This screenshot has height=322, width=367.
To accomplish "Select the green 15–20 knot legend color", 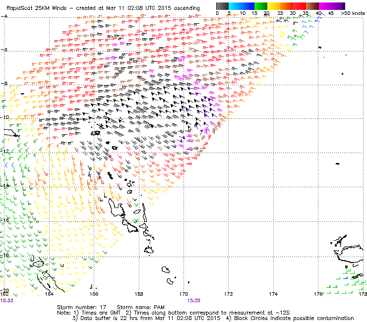I will tap(261, 6).
